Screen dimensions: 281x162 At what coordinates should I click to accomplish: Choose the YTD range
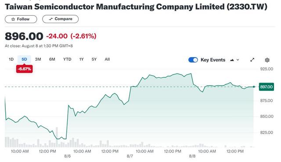(x=67, y=59)
